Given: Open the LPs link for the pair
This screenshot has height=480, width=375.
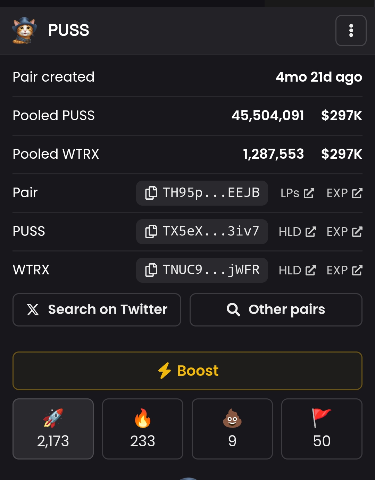Looking at the screenshot, I should [297, 193].
